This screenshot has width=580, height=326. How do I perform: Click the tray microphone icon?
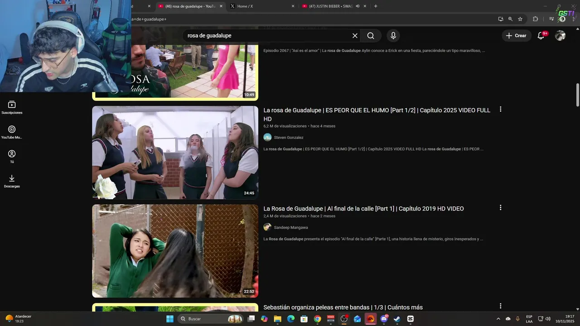518,319
